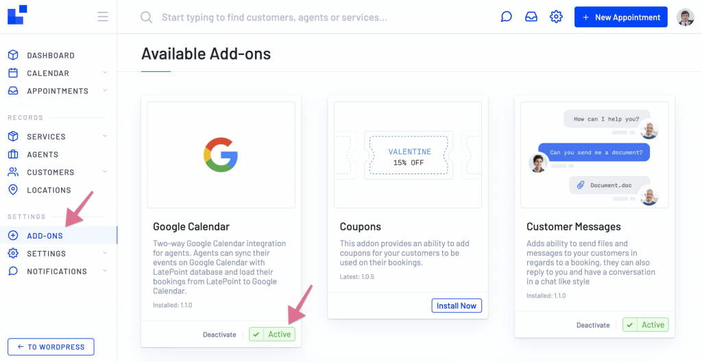Click the LatePoint logo icon
The width and height of the screenshot is (702, 362).
tap(17, 15)
